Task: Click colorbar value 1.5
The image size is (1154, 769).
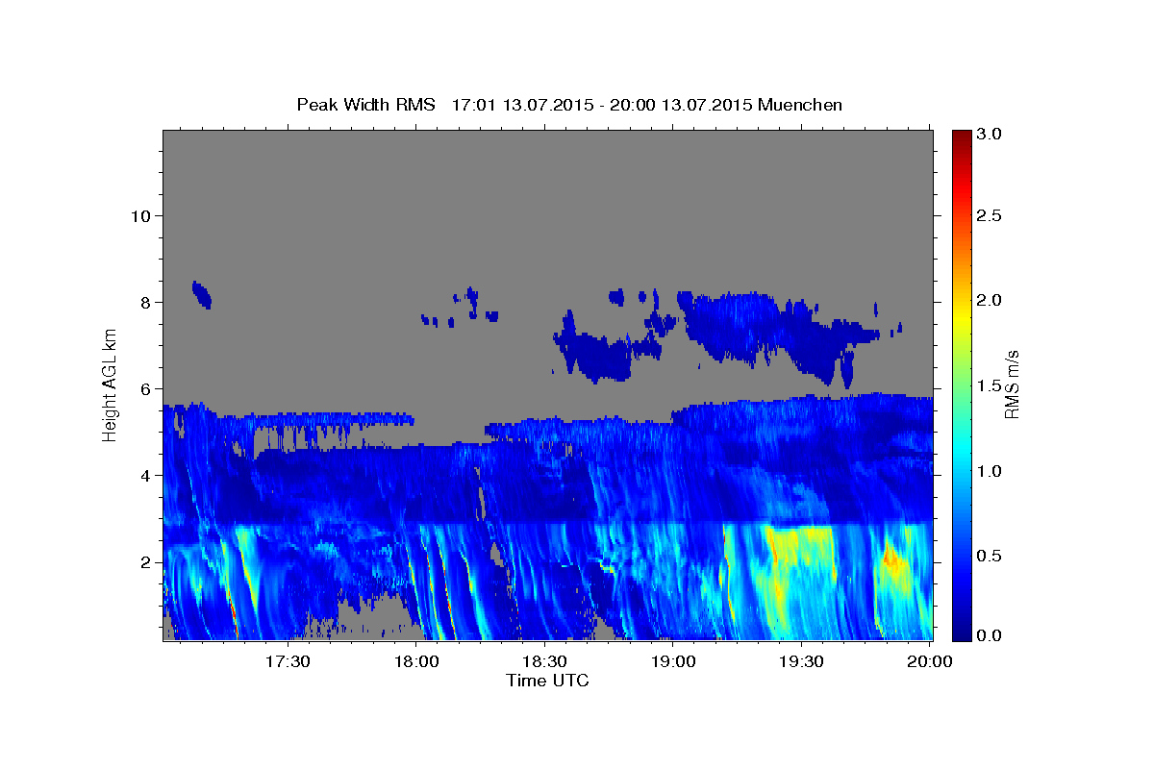Action: click(x=991, y=385)
